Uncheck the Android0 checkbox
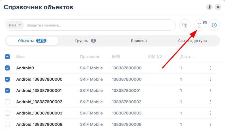 coord(7,68)
